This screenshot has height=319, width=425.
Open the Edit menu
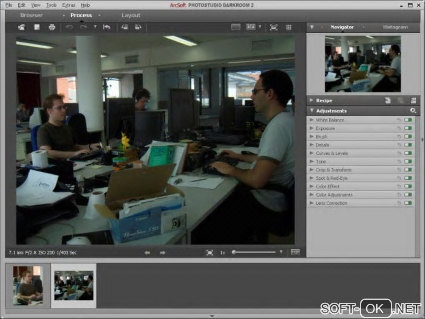coord(21,5)
